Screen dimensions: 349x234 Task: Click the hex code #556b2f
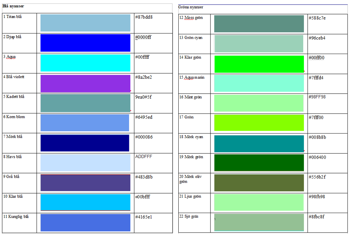click(x=317, y=177)
